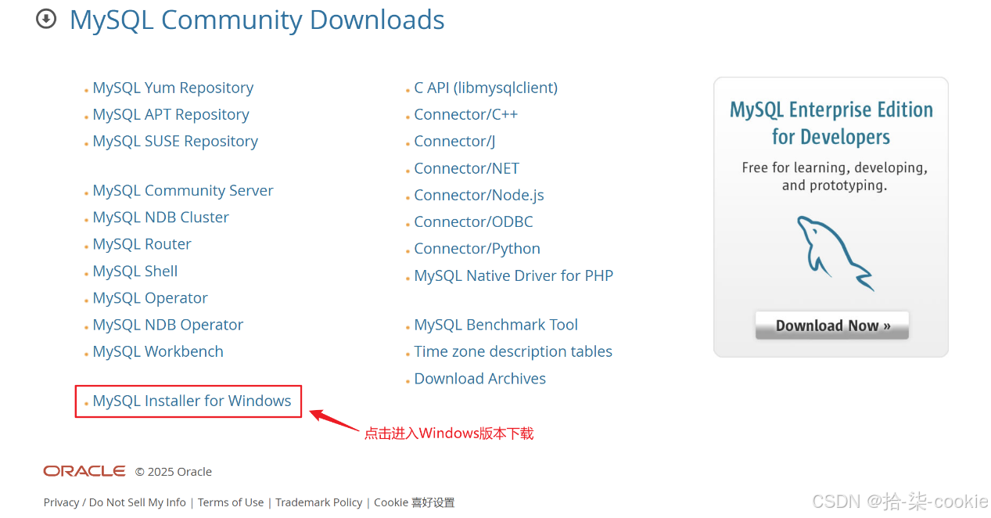
Task: Open Connector/ODBC link
Action: [474, 221]
